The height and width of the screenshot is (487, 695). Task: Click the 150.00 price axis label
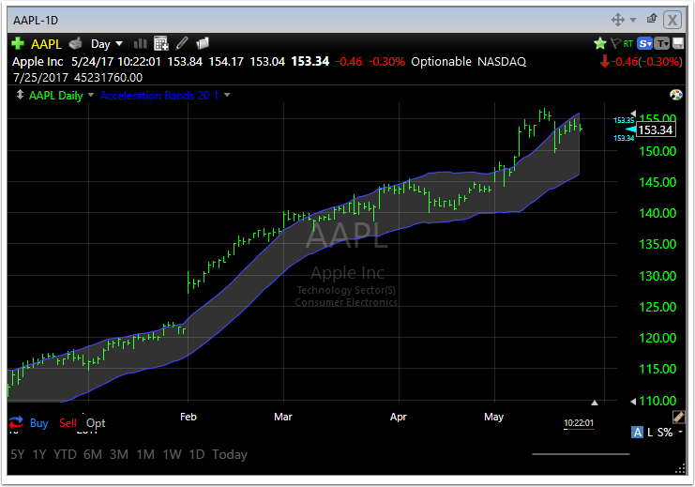tap(657, 151)
